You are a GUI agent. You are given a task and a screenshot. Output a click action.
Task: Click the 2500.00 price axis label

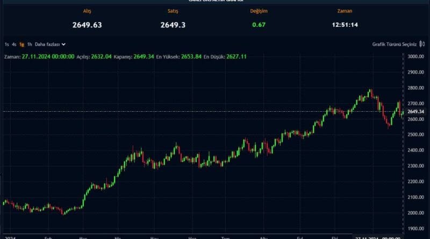tap(415, 135)
